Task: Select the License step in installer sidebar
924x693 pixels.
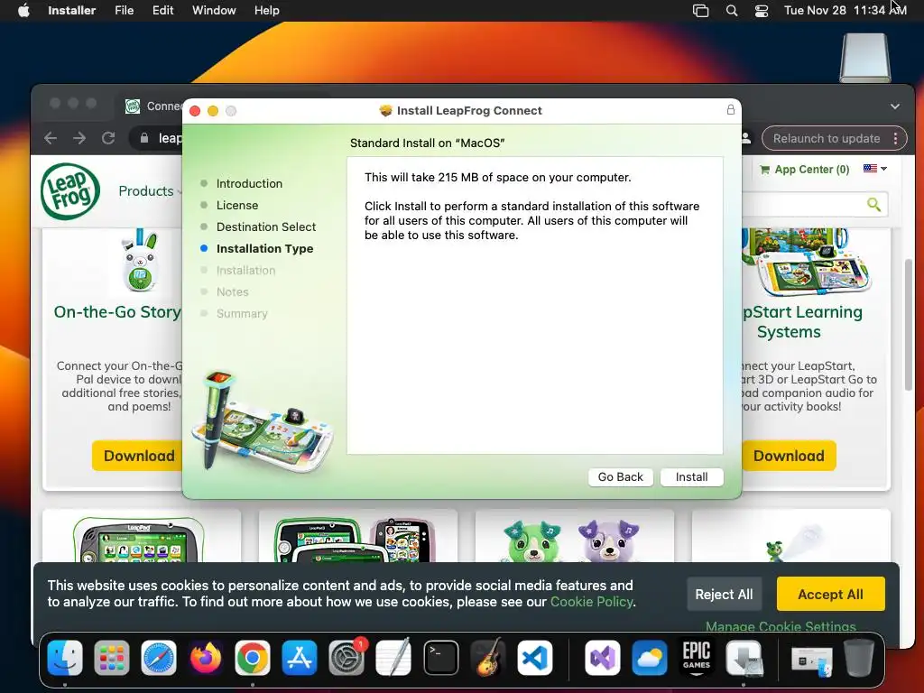Action: (x=237, y=205)
